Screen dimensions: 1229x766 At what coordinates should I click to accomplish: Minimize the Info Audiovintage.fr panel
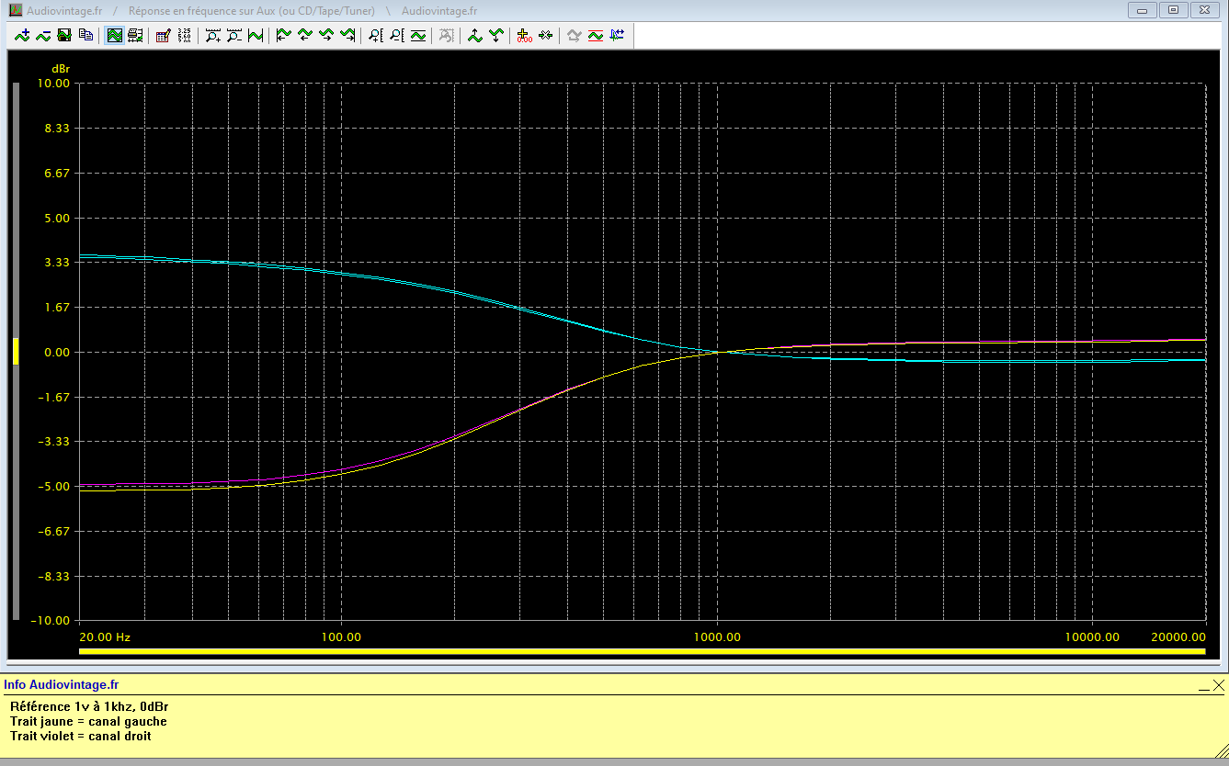(x=1204, y=685)
